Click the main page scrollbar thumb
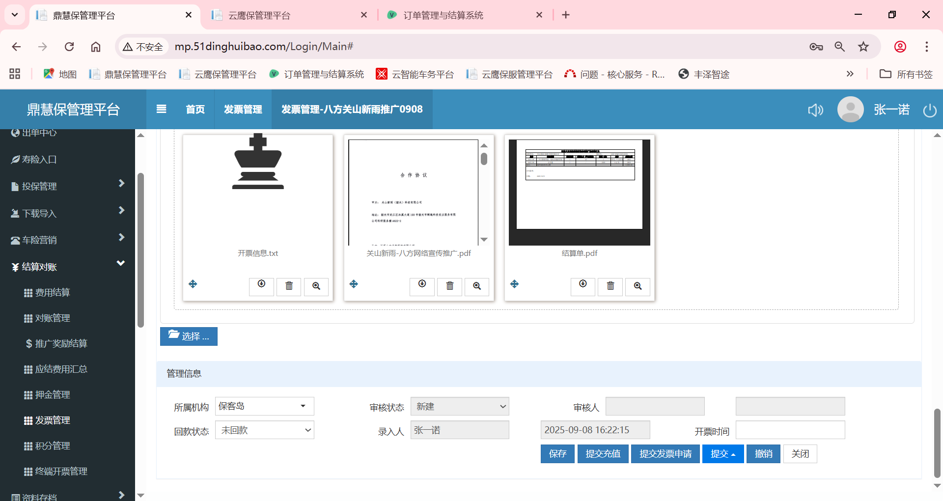This screenshot has width=943, height=501. tap(937, 443)
